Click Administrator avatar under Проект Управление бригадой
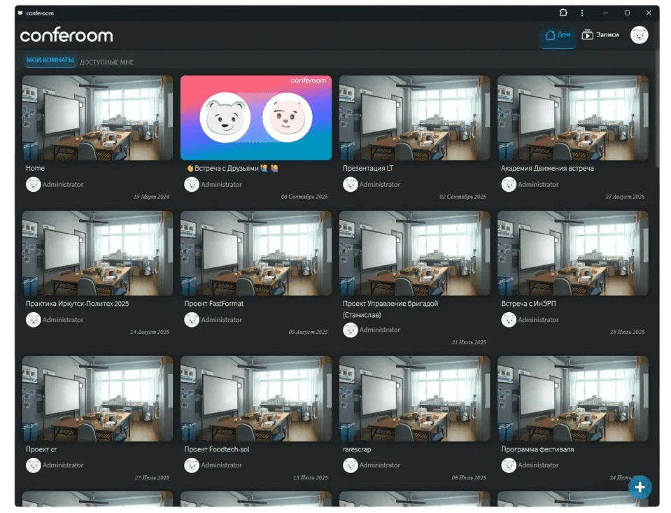 351,330
